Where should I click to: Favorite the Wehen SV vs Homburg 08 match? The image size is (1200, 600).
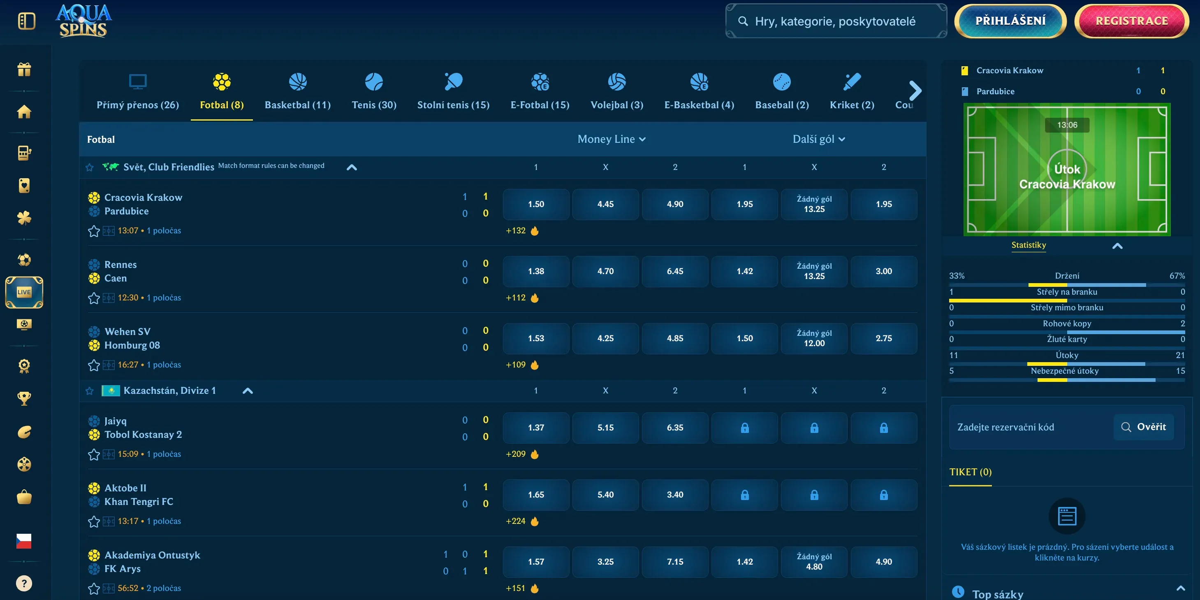coord(94,365)
